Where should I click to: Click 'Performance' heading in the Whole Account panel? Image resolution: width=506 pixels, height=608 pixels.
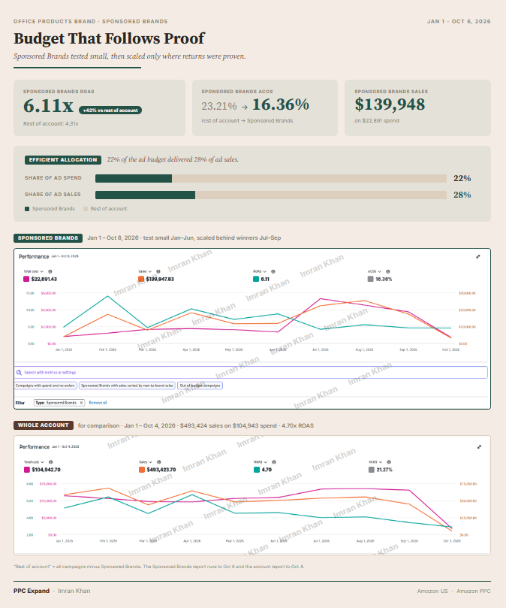(35, 447)
